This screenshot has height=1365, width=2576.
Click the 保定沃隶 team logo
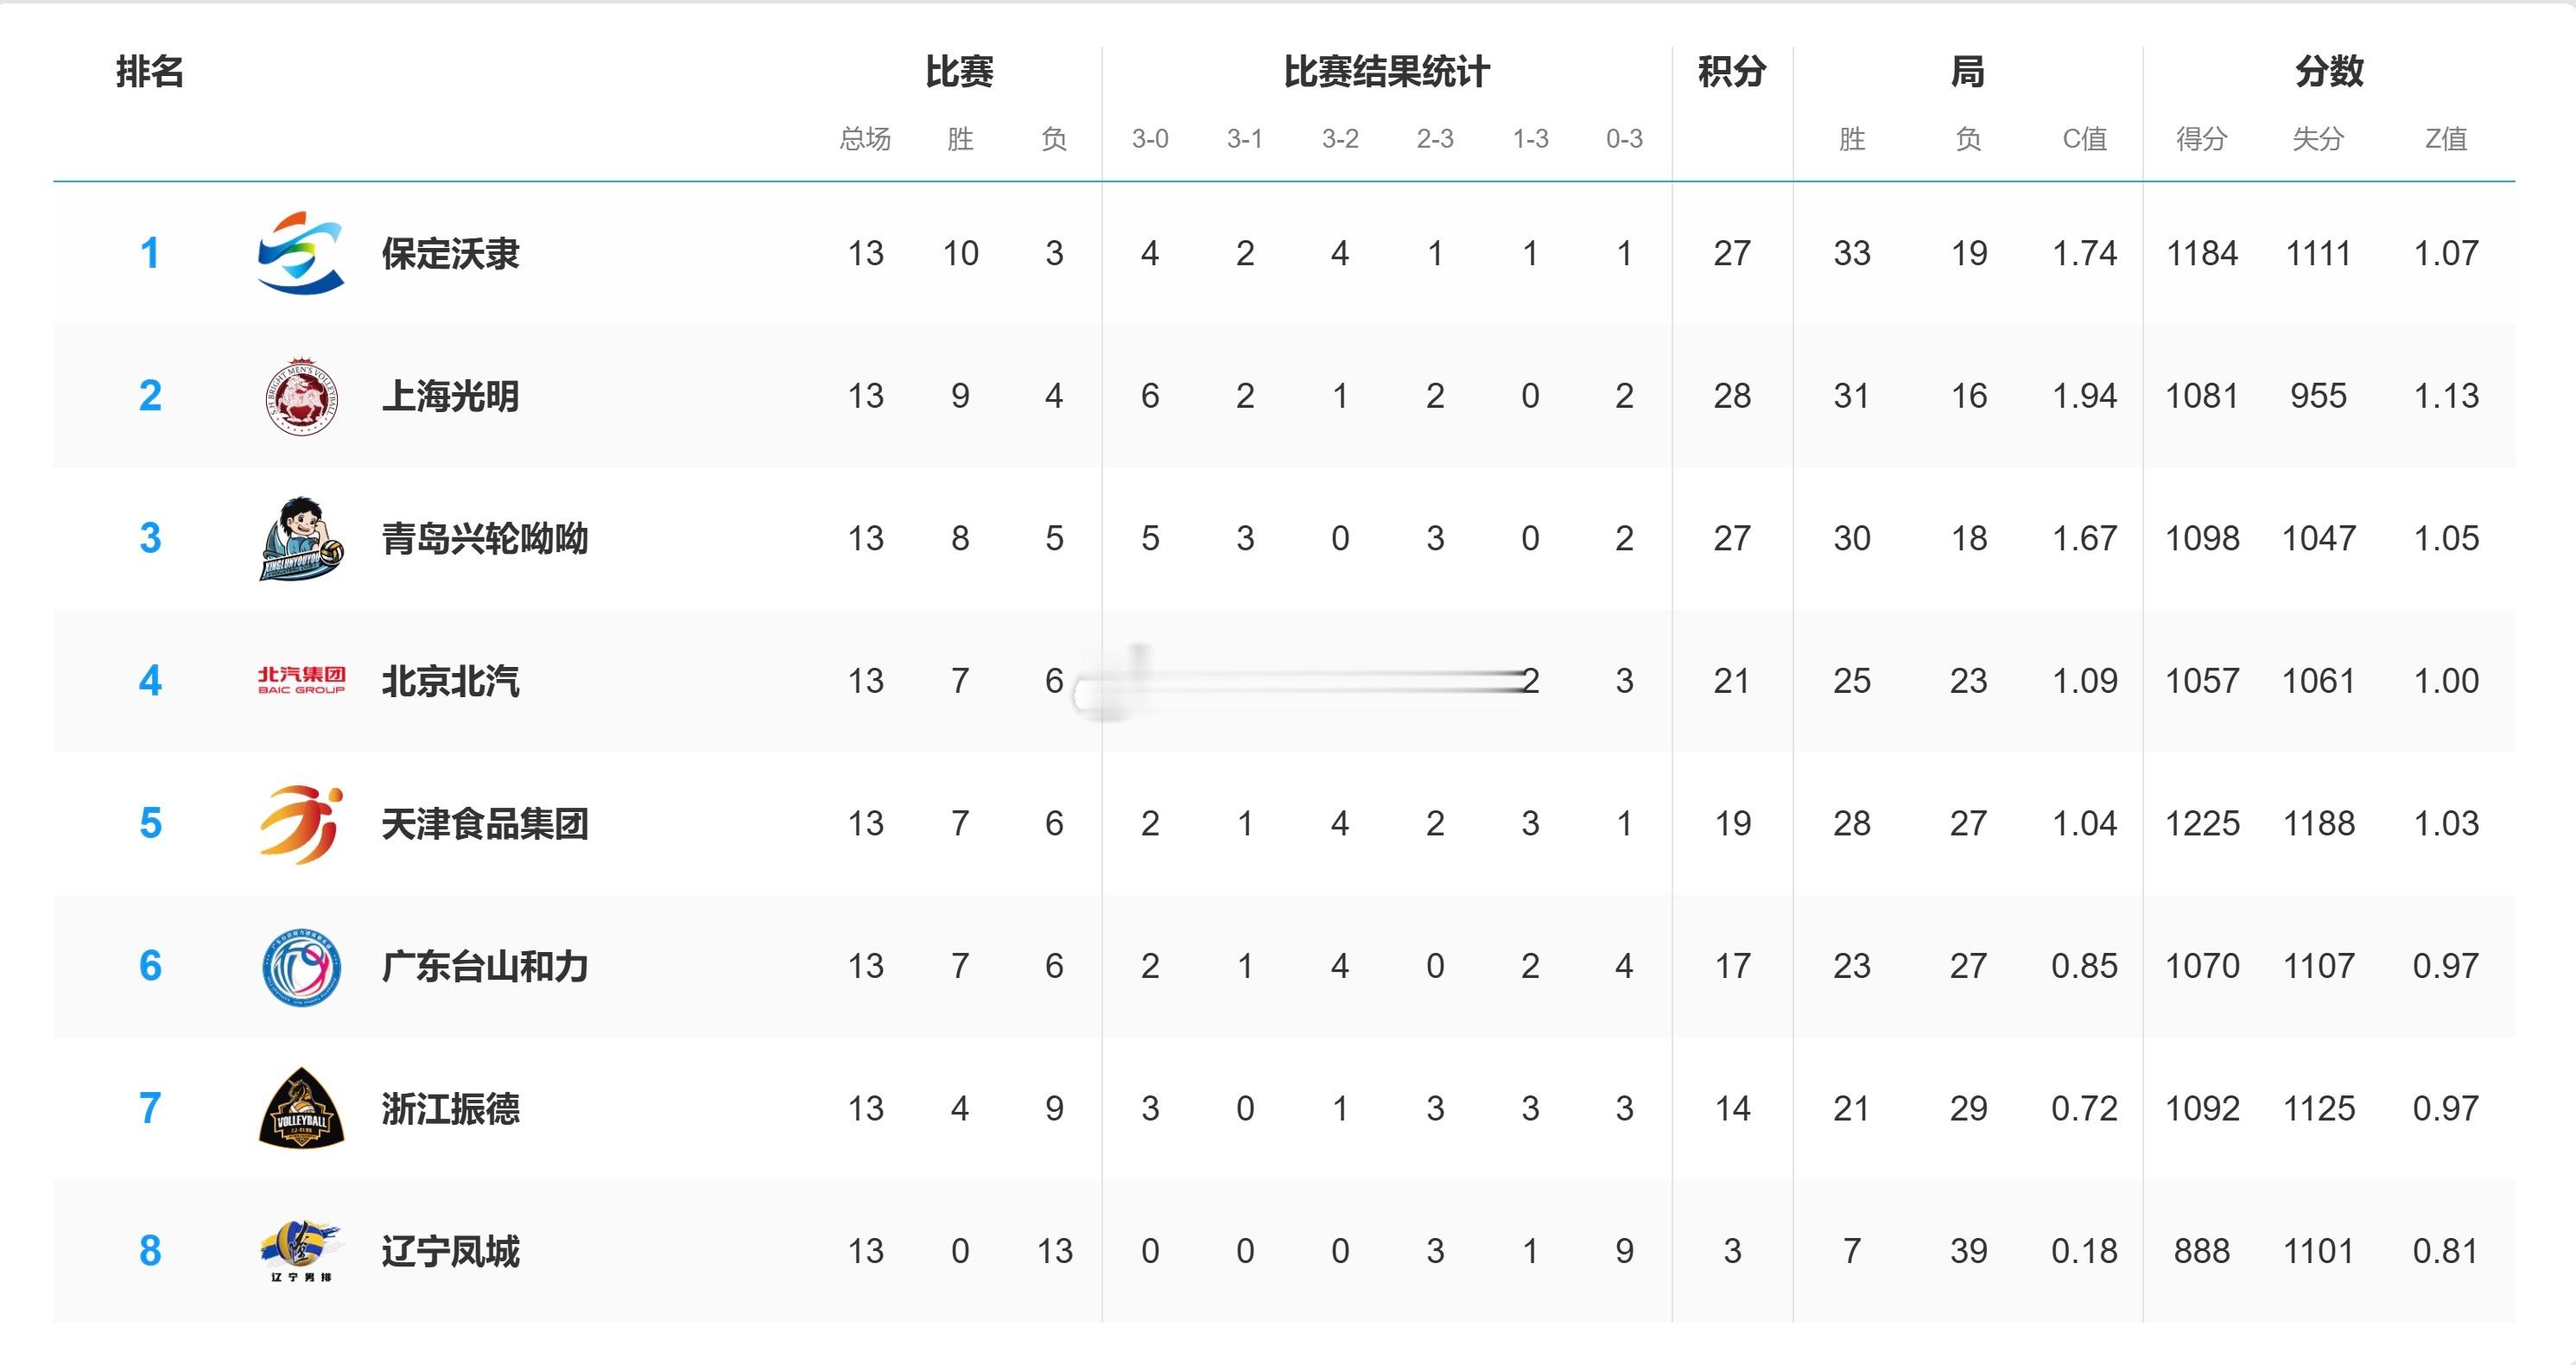pos(301,253)
